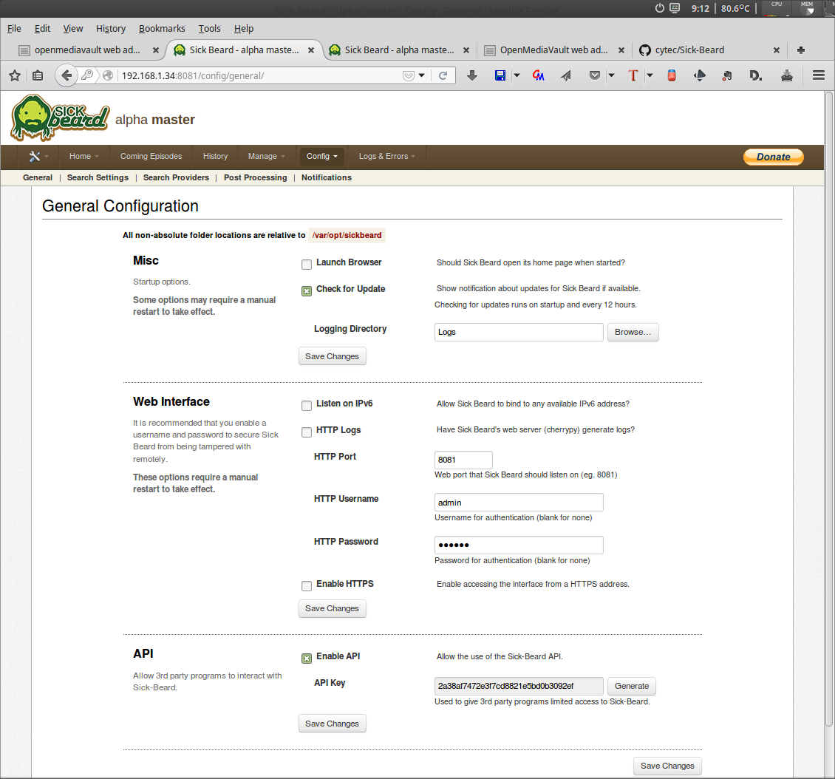
Task: Bookmark this page with the star
Action: (15, 75)
